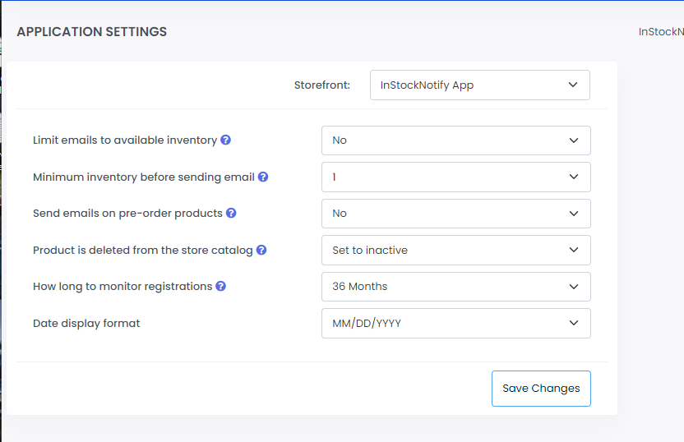Click the chevron arrow on the 36 Months field
684x442 pixels.
(574, 287)
